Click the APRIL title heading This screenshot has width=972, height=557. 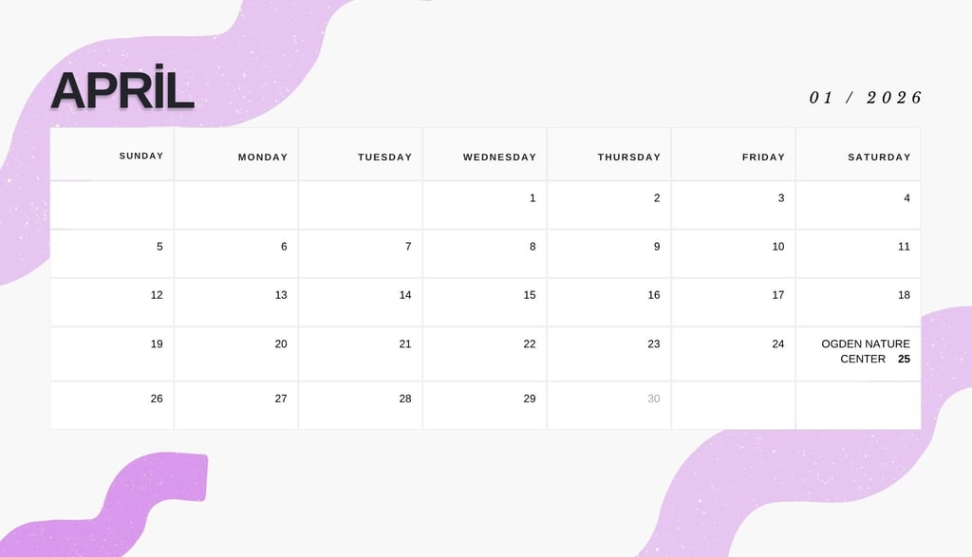pos(122,90)
